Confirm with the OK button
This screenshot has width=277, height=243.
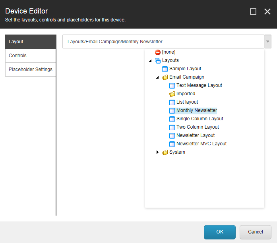(x=220, y=232)
